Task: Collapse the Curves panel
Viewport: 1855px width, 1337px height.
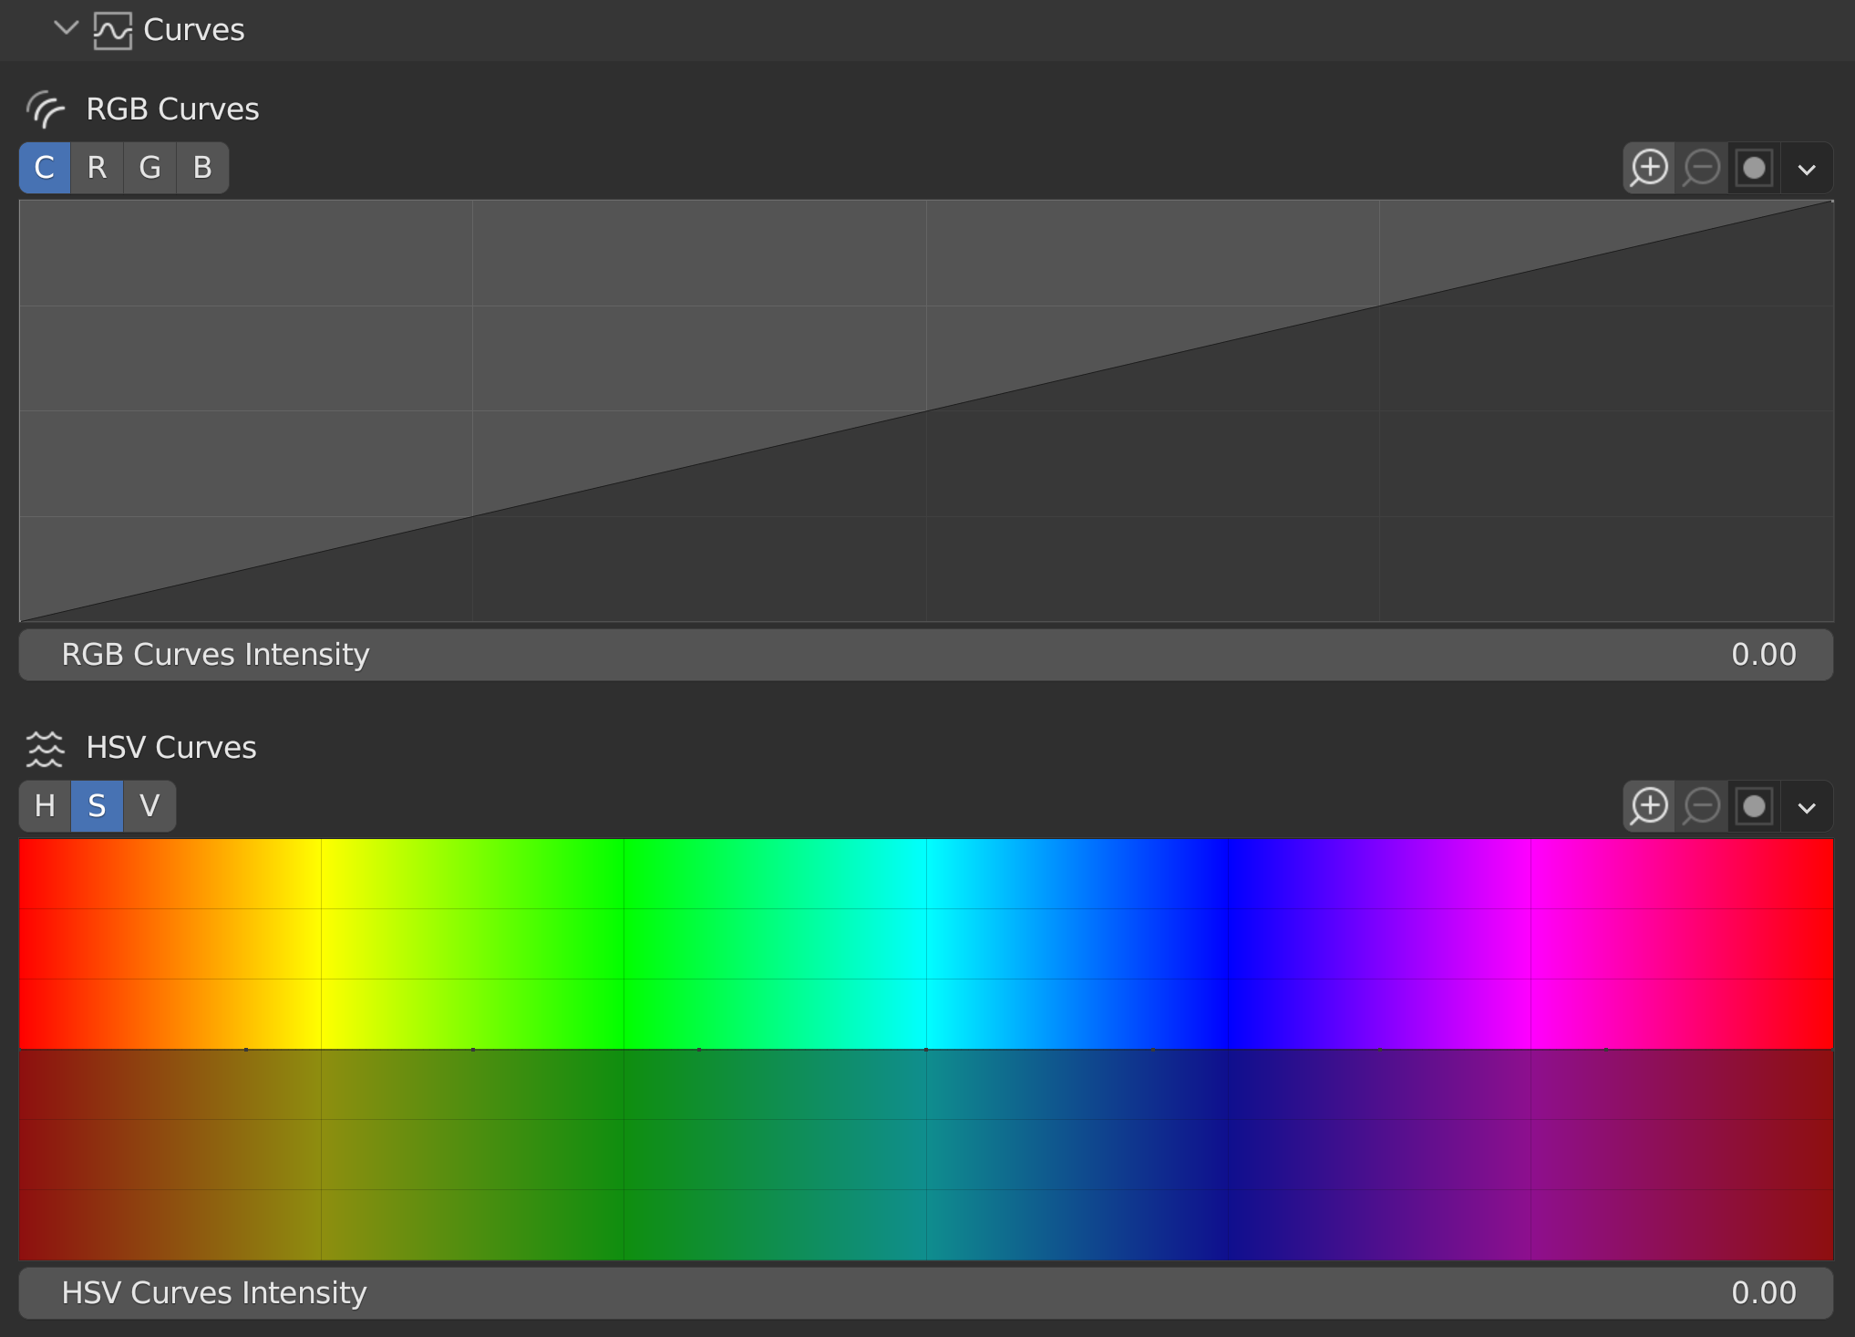Action: click(66, 28)
